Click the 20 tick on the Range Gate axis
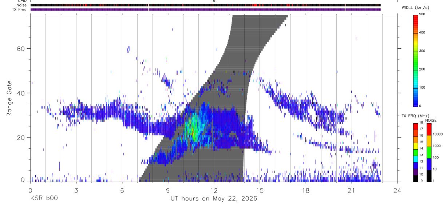The width and height of the screenshot is (447, 206). point(22,138)
